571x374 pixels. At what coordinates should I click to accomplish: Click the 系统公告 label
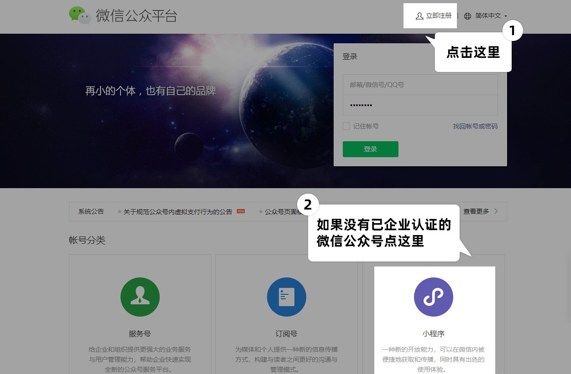pos(91,211)
